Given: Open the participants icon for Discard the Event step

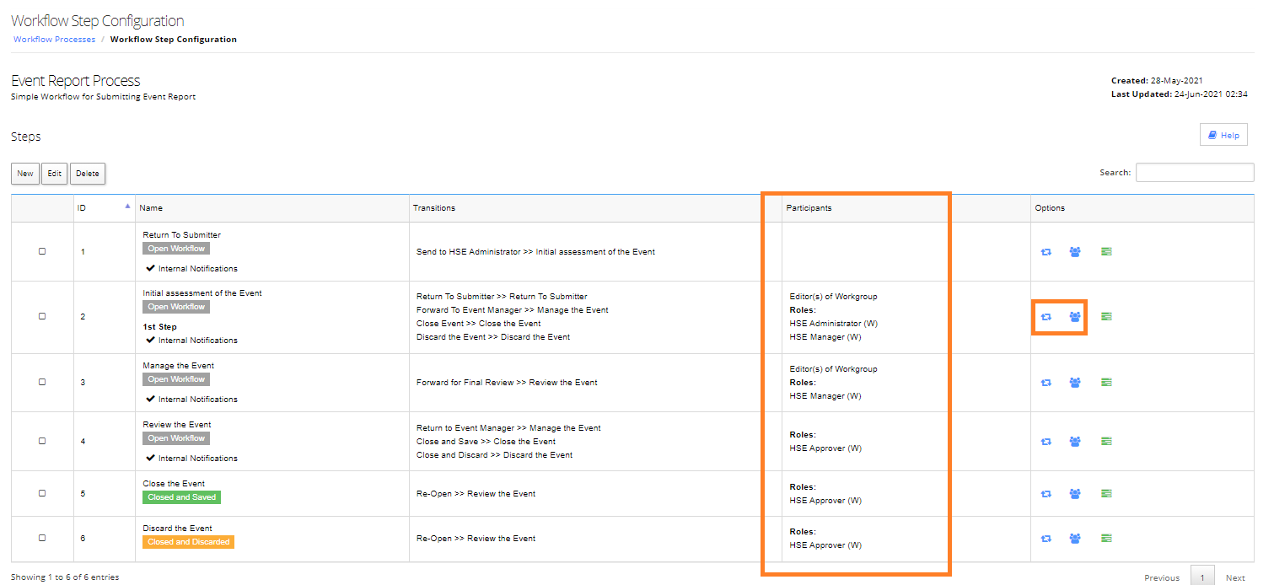Looking at the screenshot, I should pos(1075,538).
